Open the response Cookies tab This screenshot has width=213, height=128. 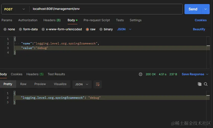17,74
